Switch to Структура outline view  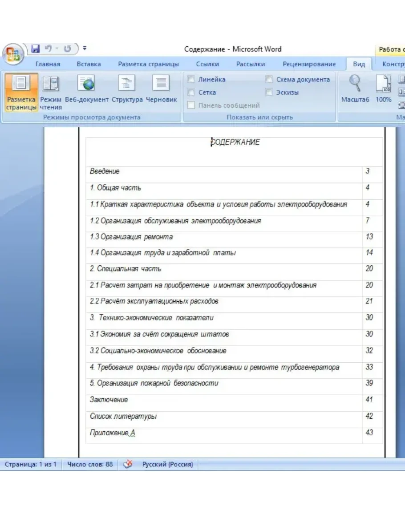click(127, 89)
